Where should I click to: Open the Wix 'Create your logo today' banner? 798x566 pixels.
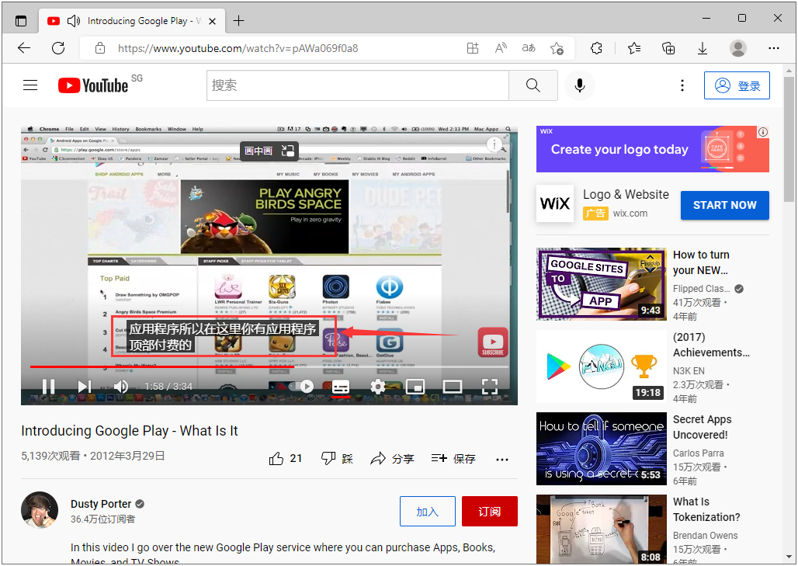[x=652, y=149]
